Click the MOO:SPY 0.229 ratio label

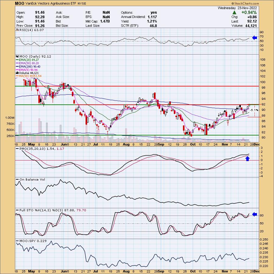[31, 241]
